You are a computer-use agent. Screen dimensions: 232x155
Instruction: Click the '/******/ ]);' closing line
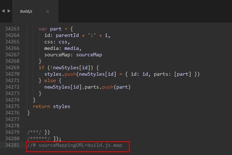pyautogui.click(x=44, y=139)
